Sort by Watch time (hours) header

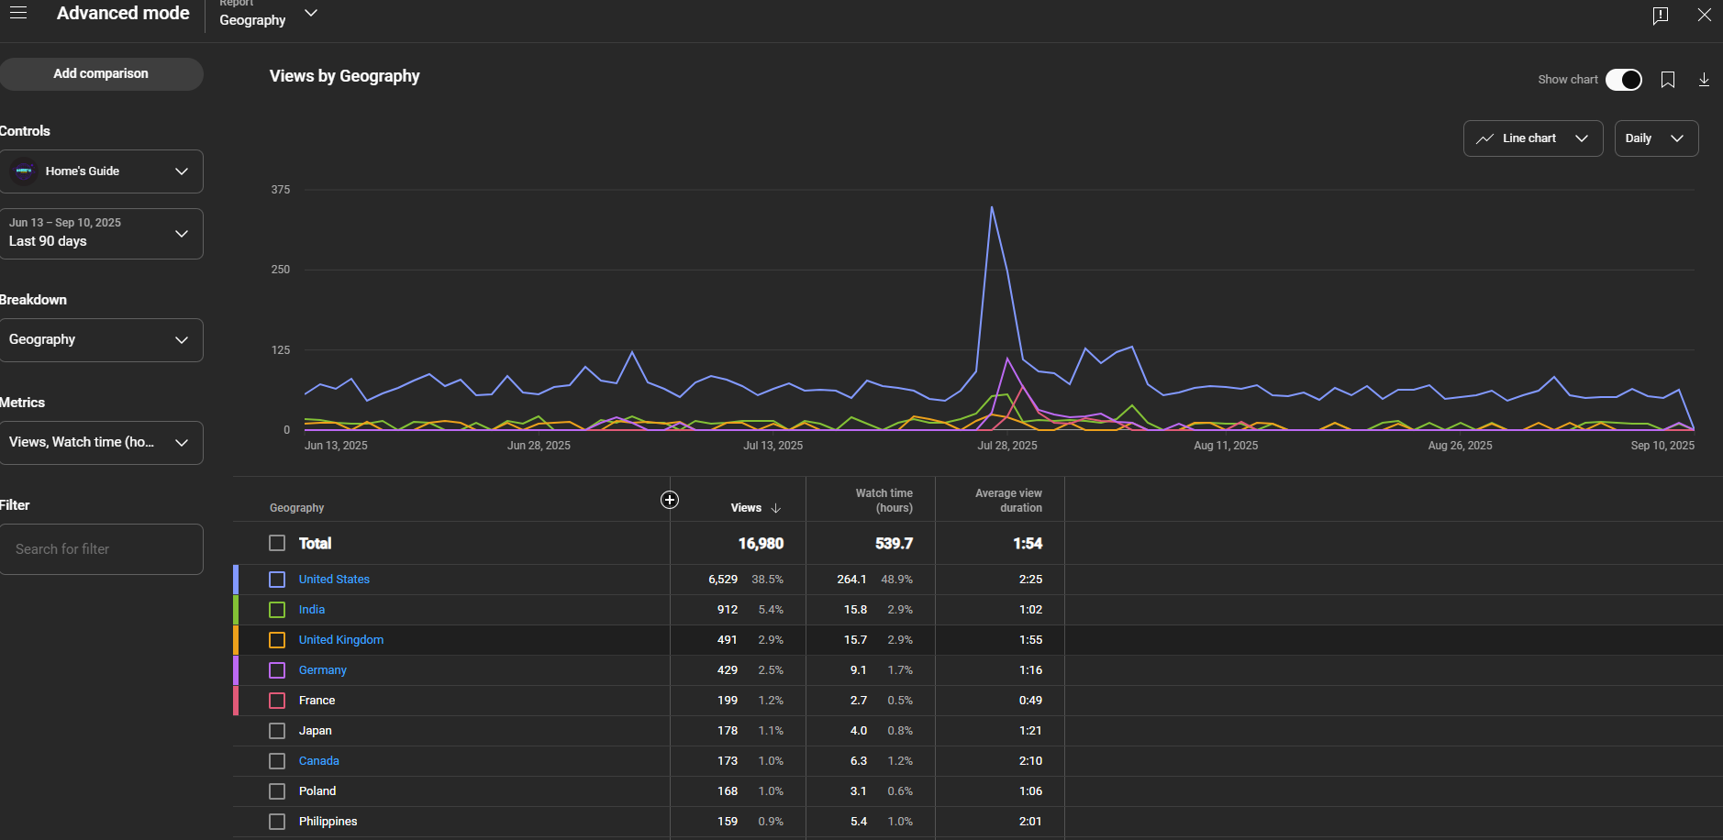coord(884,501)
